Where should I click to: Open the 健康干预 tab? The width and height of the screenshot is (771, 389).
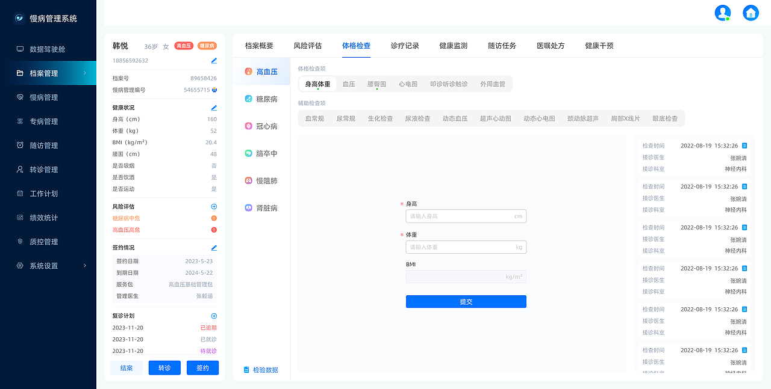tap(599, 46)
